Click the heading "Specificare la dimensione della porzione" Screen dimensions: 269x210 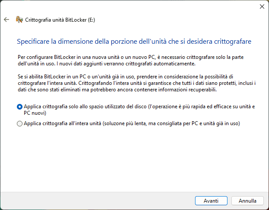[134, 42]
